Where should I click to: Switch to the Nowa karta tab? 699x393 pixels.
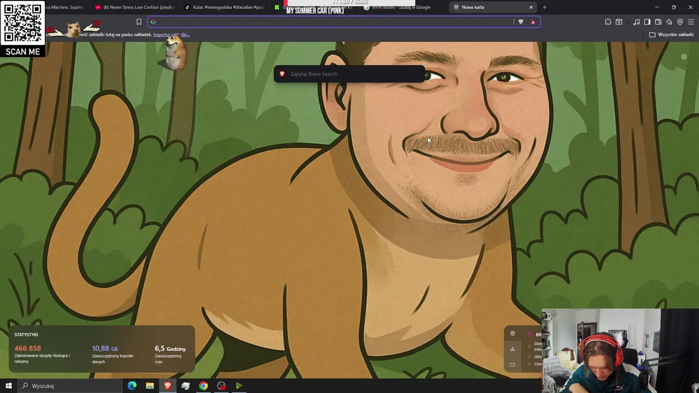(493, 7)
